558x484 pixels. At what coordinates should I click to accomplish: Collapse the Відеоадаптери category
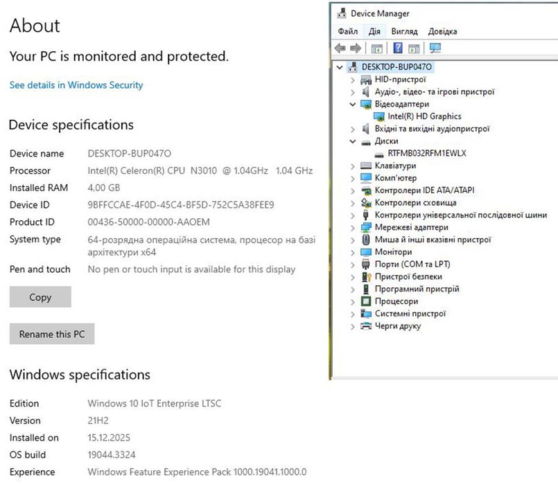point(353,105)
